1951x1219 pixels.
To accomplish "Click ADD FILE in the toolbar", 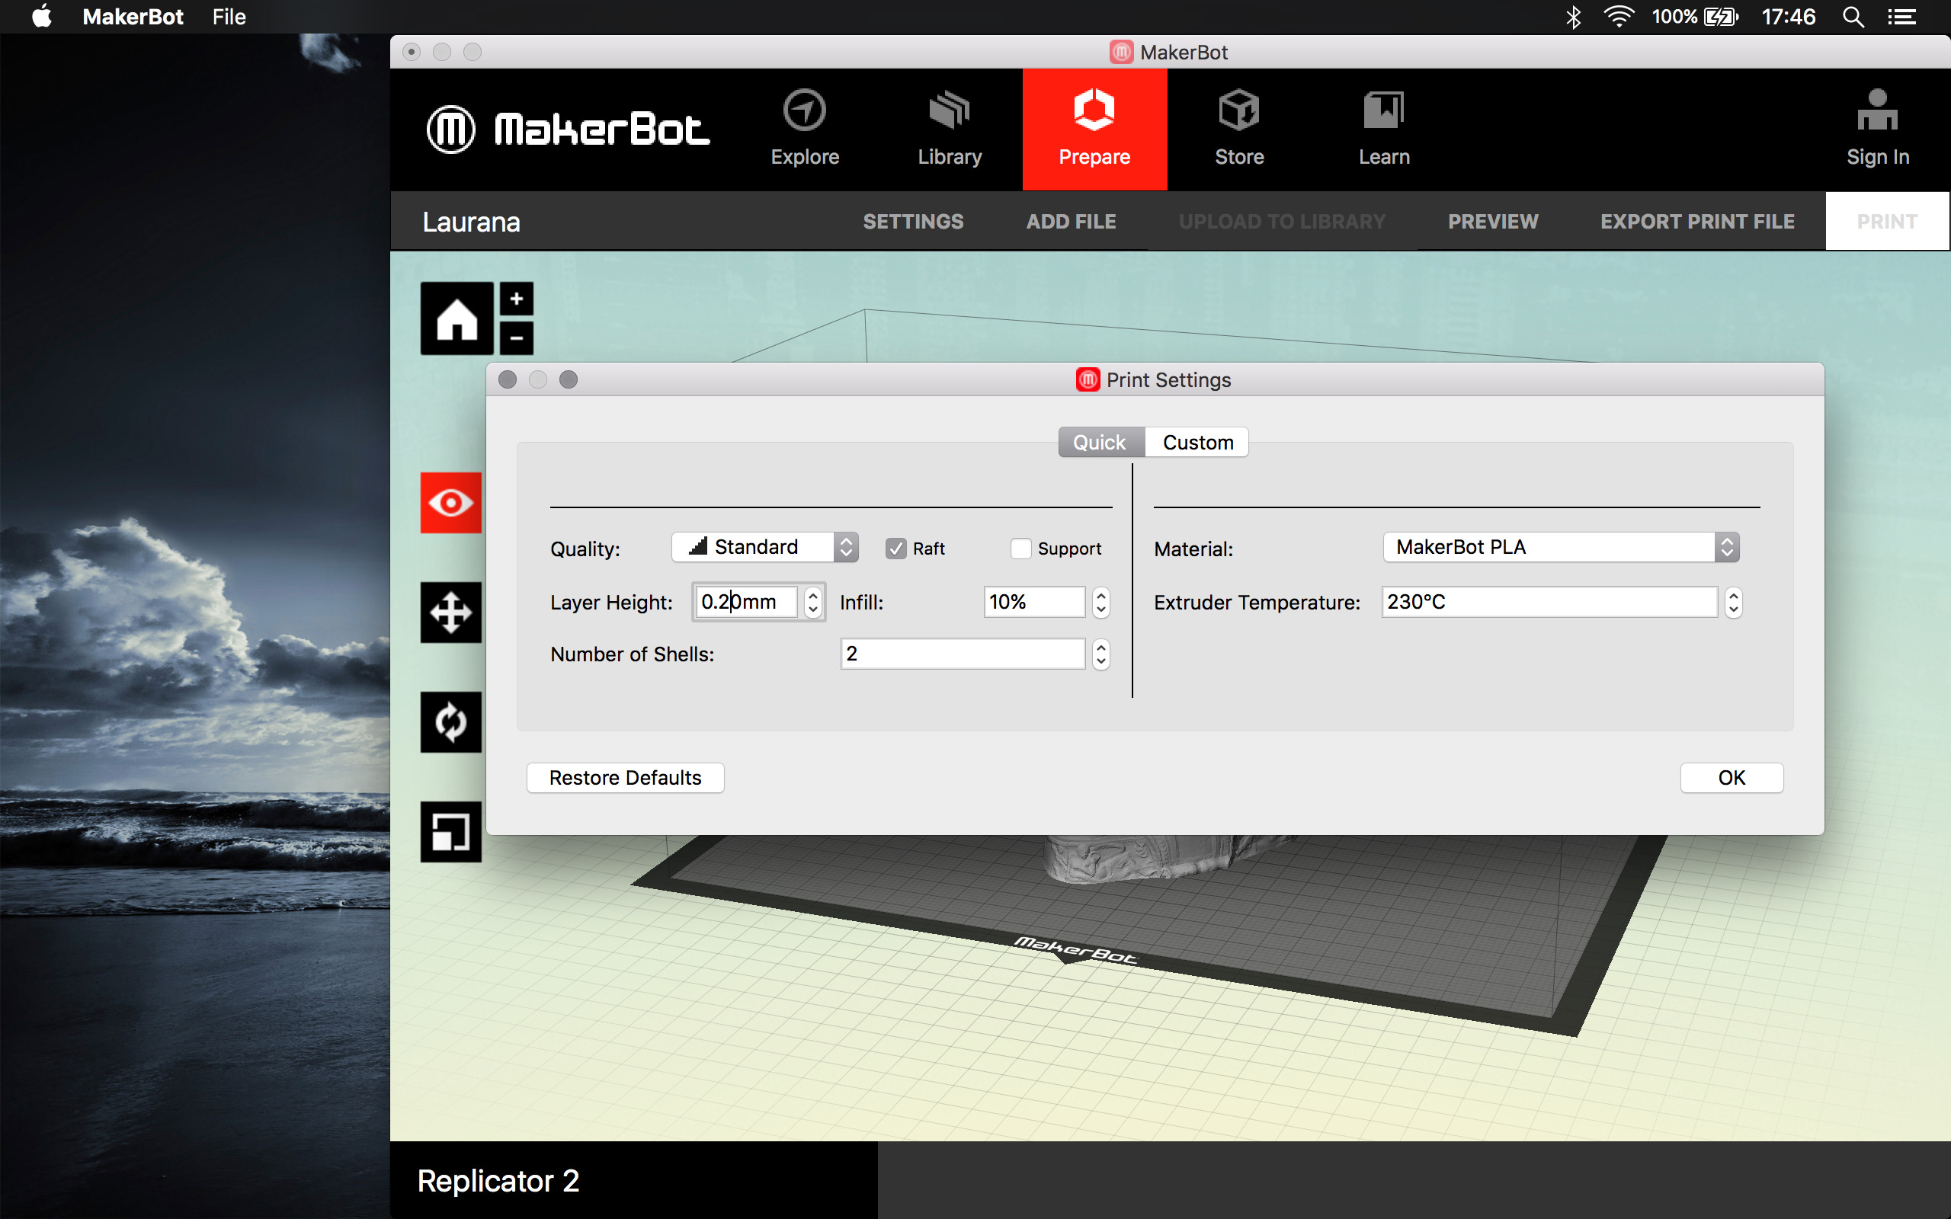I will 1071,221.
